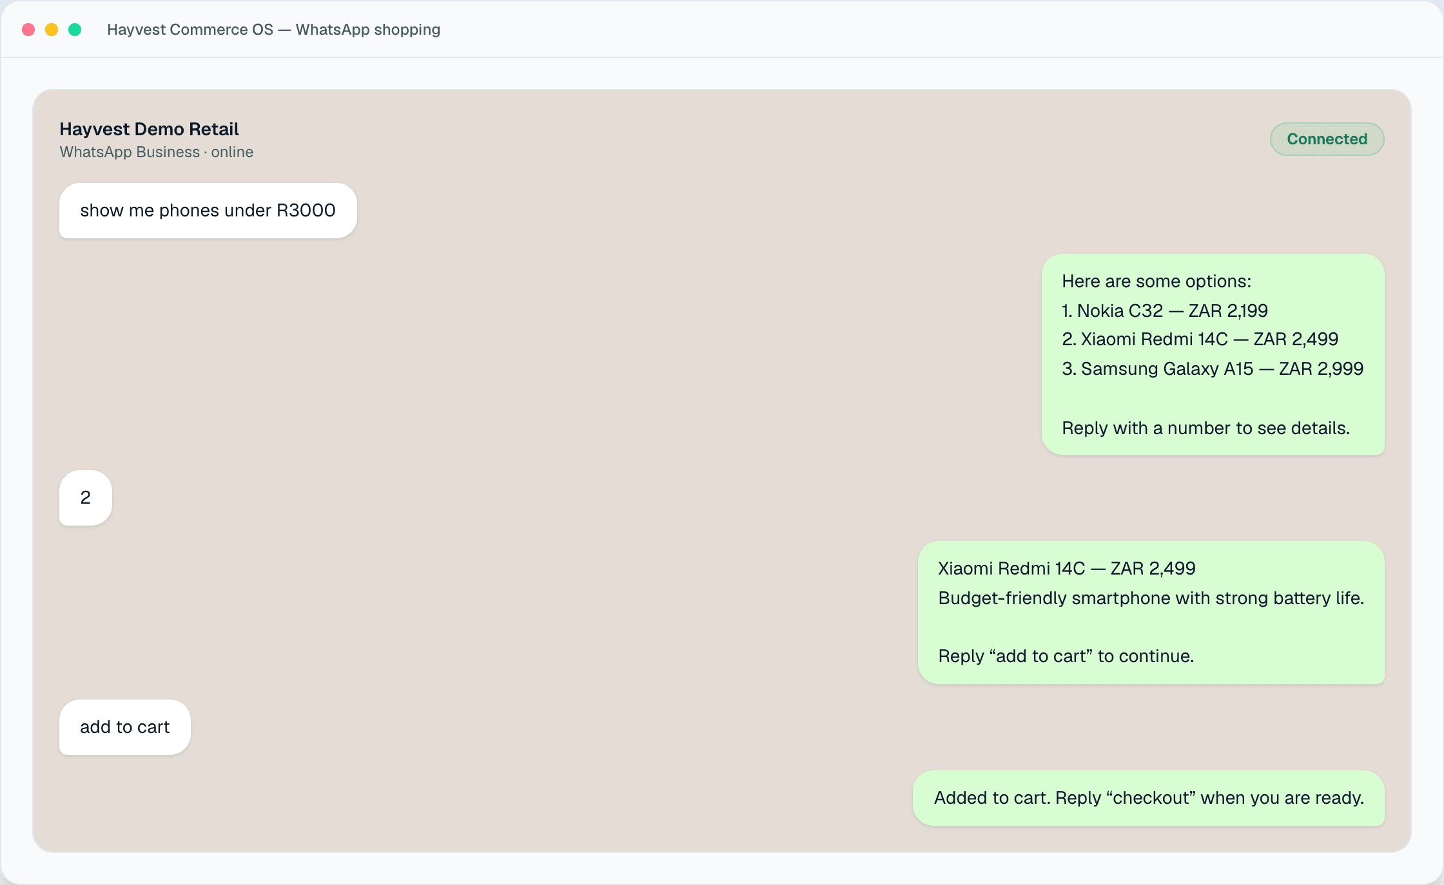1444x885 pixels.
Task: Click 'Reply with a number to see details.'
Action: [x=1205, y=428]
